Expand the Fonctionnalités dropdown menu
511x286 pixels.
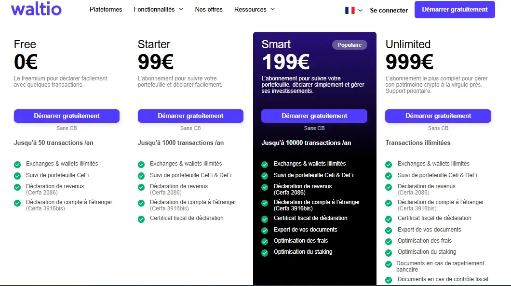(158, 9)
